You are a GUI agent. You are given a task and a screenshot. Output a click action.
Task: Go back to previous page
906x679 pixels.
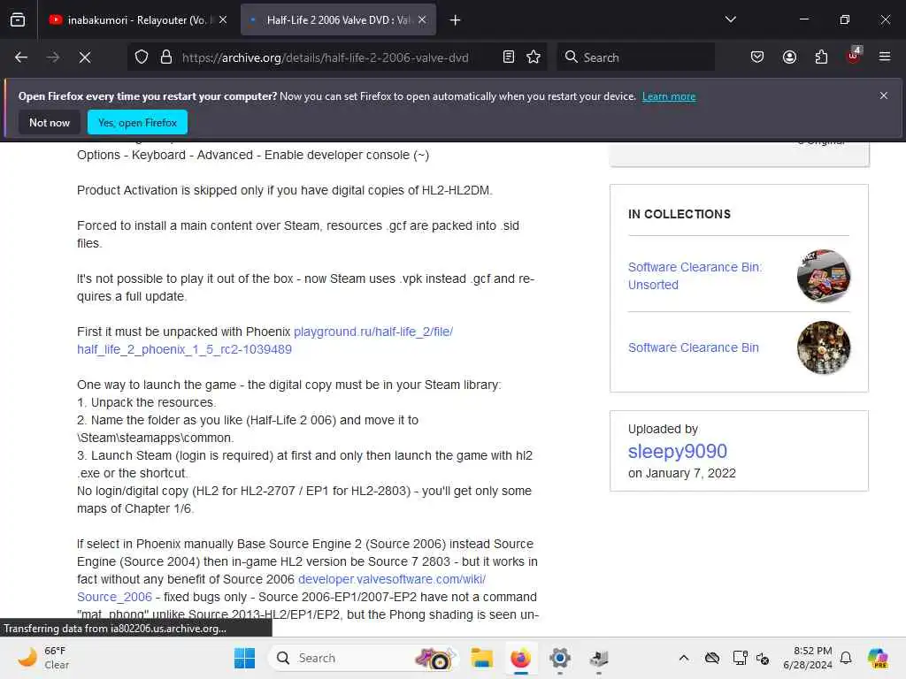pos(21,57)
